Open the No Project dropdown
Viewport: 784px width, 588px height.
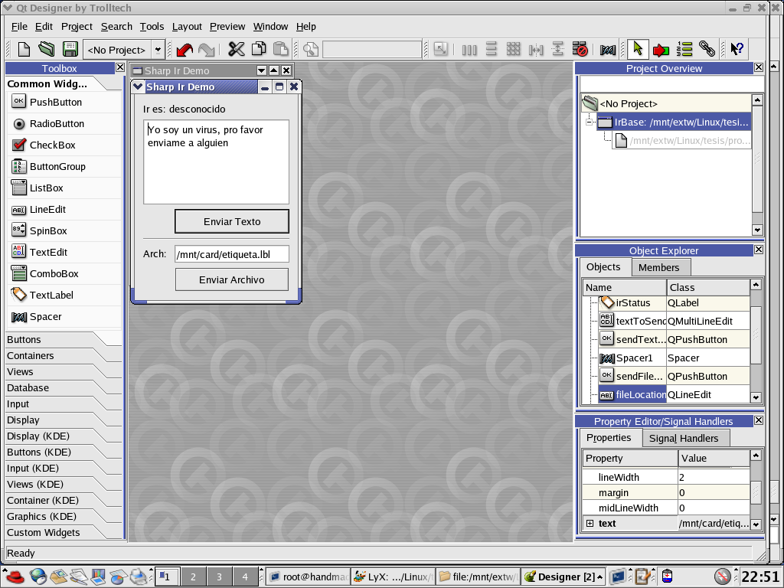click(x=158, y=50)
